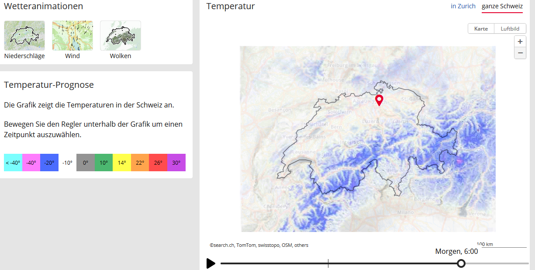
Task: Zoom in on the map
Action: (x=520, y=42)
